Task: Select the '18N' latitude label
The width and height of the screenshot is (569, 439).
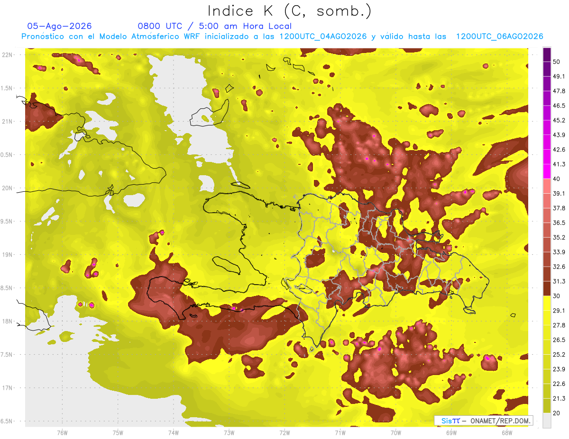Action: pos(7,321)
